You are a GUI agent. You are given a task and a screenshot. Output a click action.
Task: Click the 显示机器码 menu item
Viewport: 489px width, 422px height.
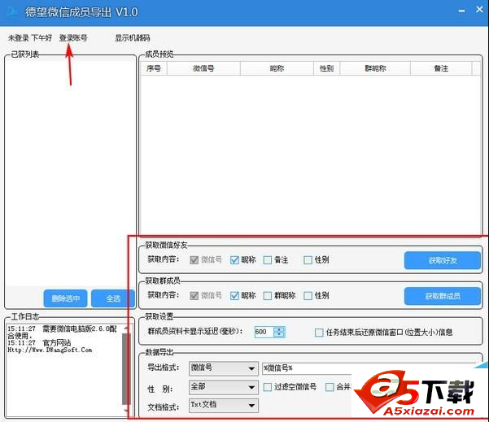133,38
